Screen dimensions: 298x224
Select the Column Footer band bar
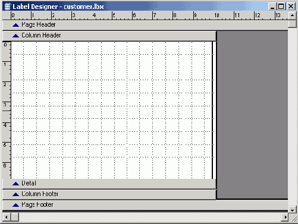pos(109,194)
